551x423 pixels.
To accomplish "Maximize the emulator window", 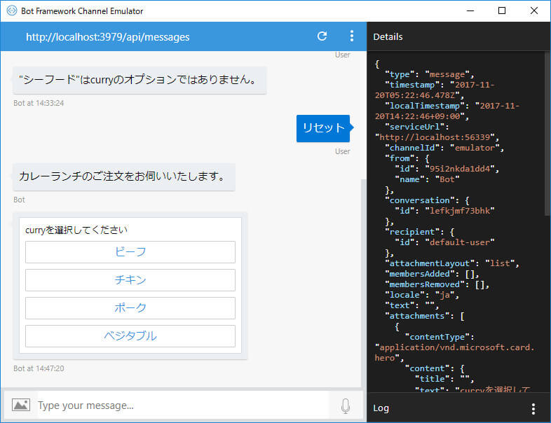I will click(x=502, y=11).
